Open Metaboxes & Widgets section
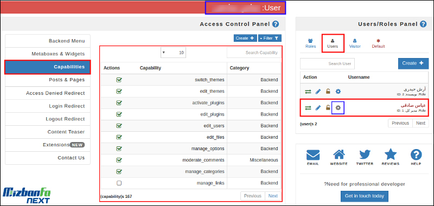This screenshot has height=206, width=434. click(48, 54)
